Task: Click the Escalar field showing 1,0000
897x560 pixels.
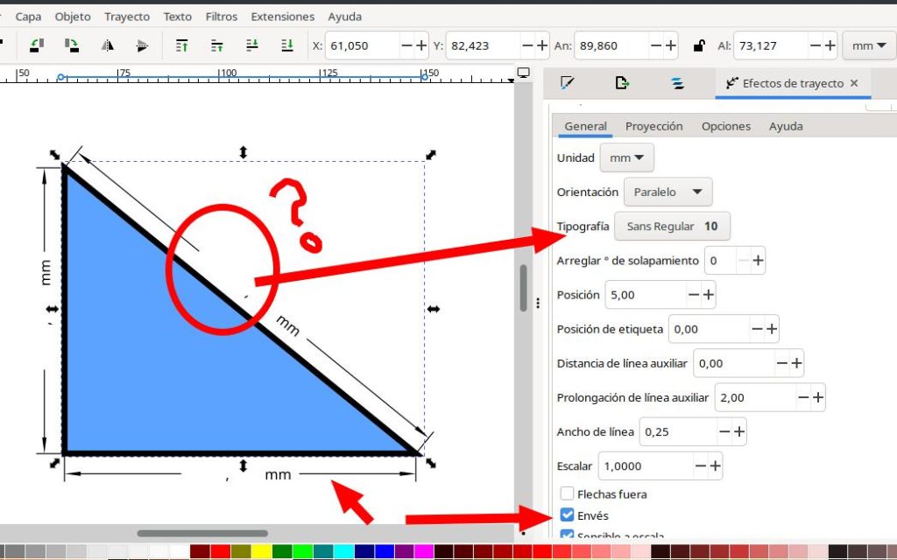Action: coord(646,466)
